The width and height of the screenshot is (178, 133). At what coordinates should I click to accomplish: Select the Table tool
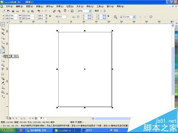2,74
